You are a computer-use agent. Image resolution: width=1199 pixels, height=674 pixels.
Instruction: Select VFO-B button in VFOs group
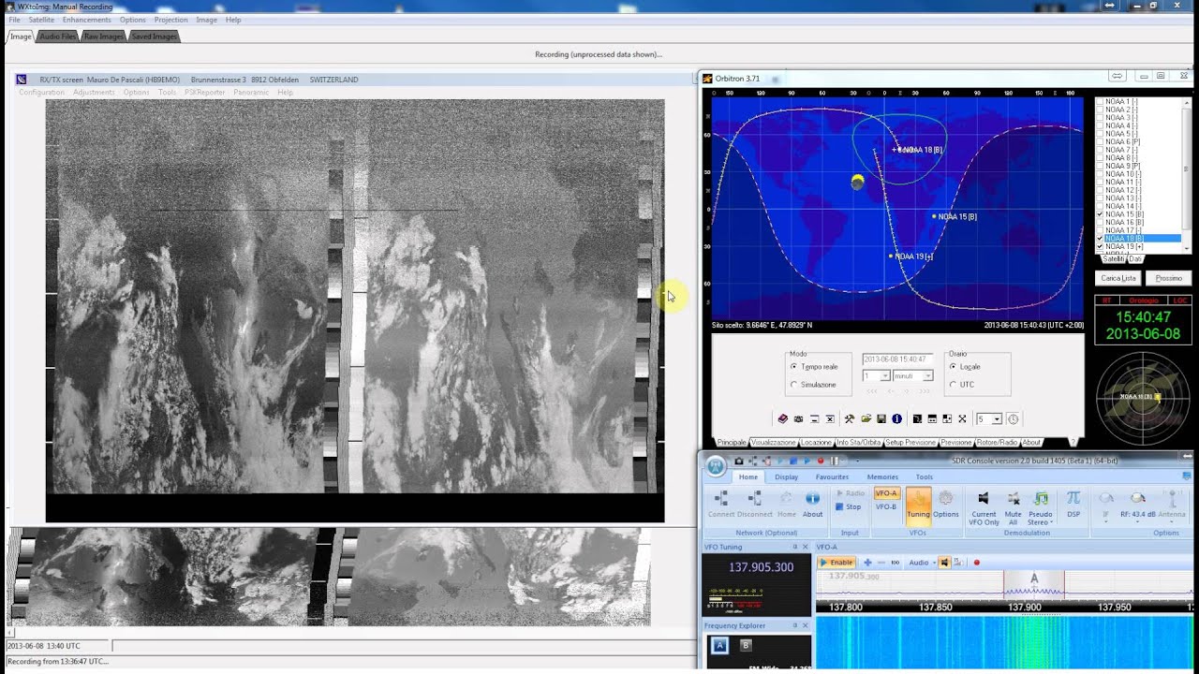click(x=886, y=506)
